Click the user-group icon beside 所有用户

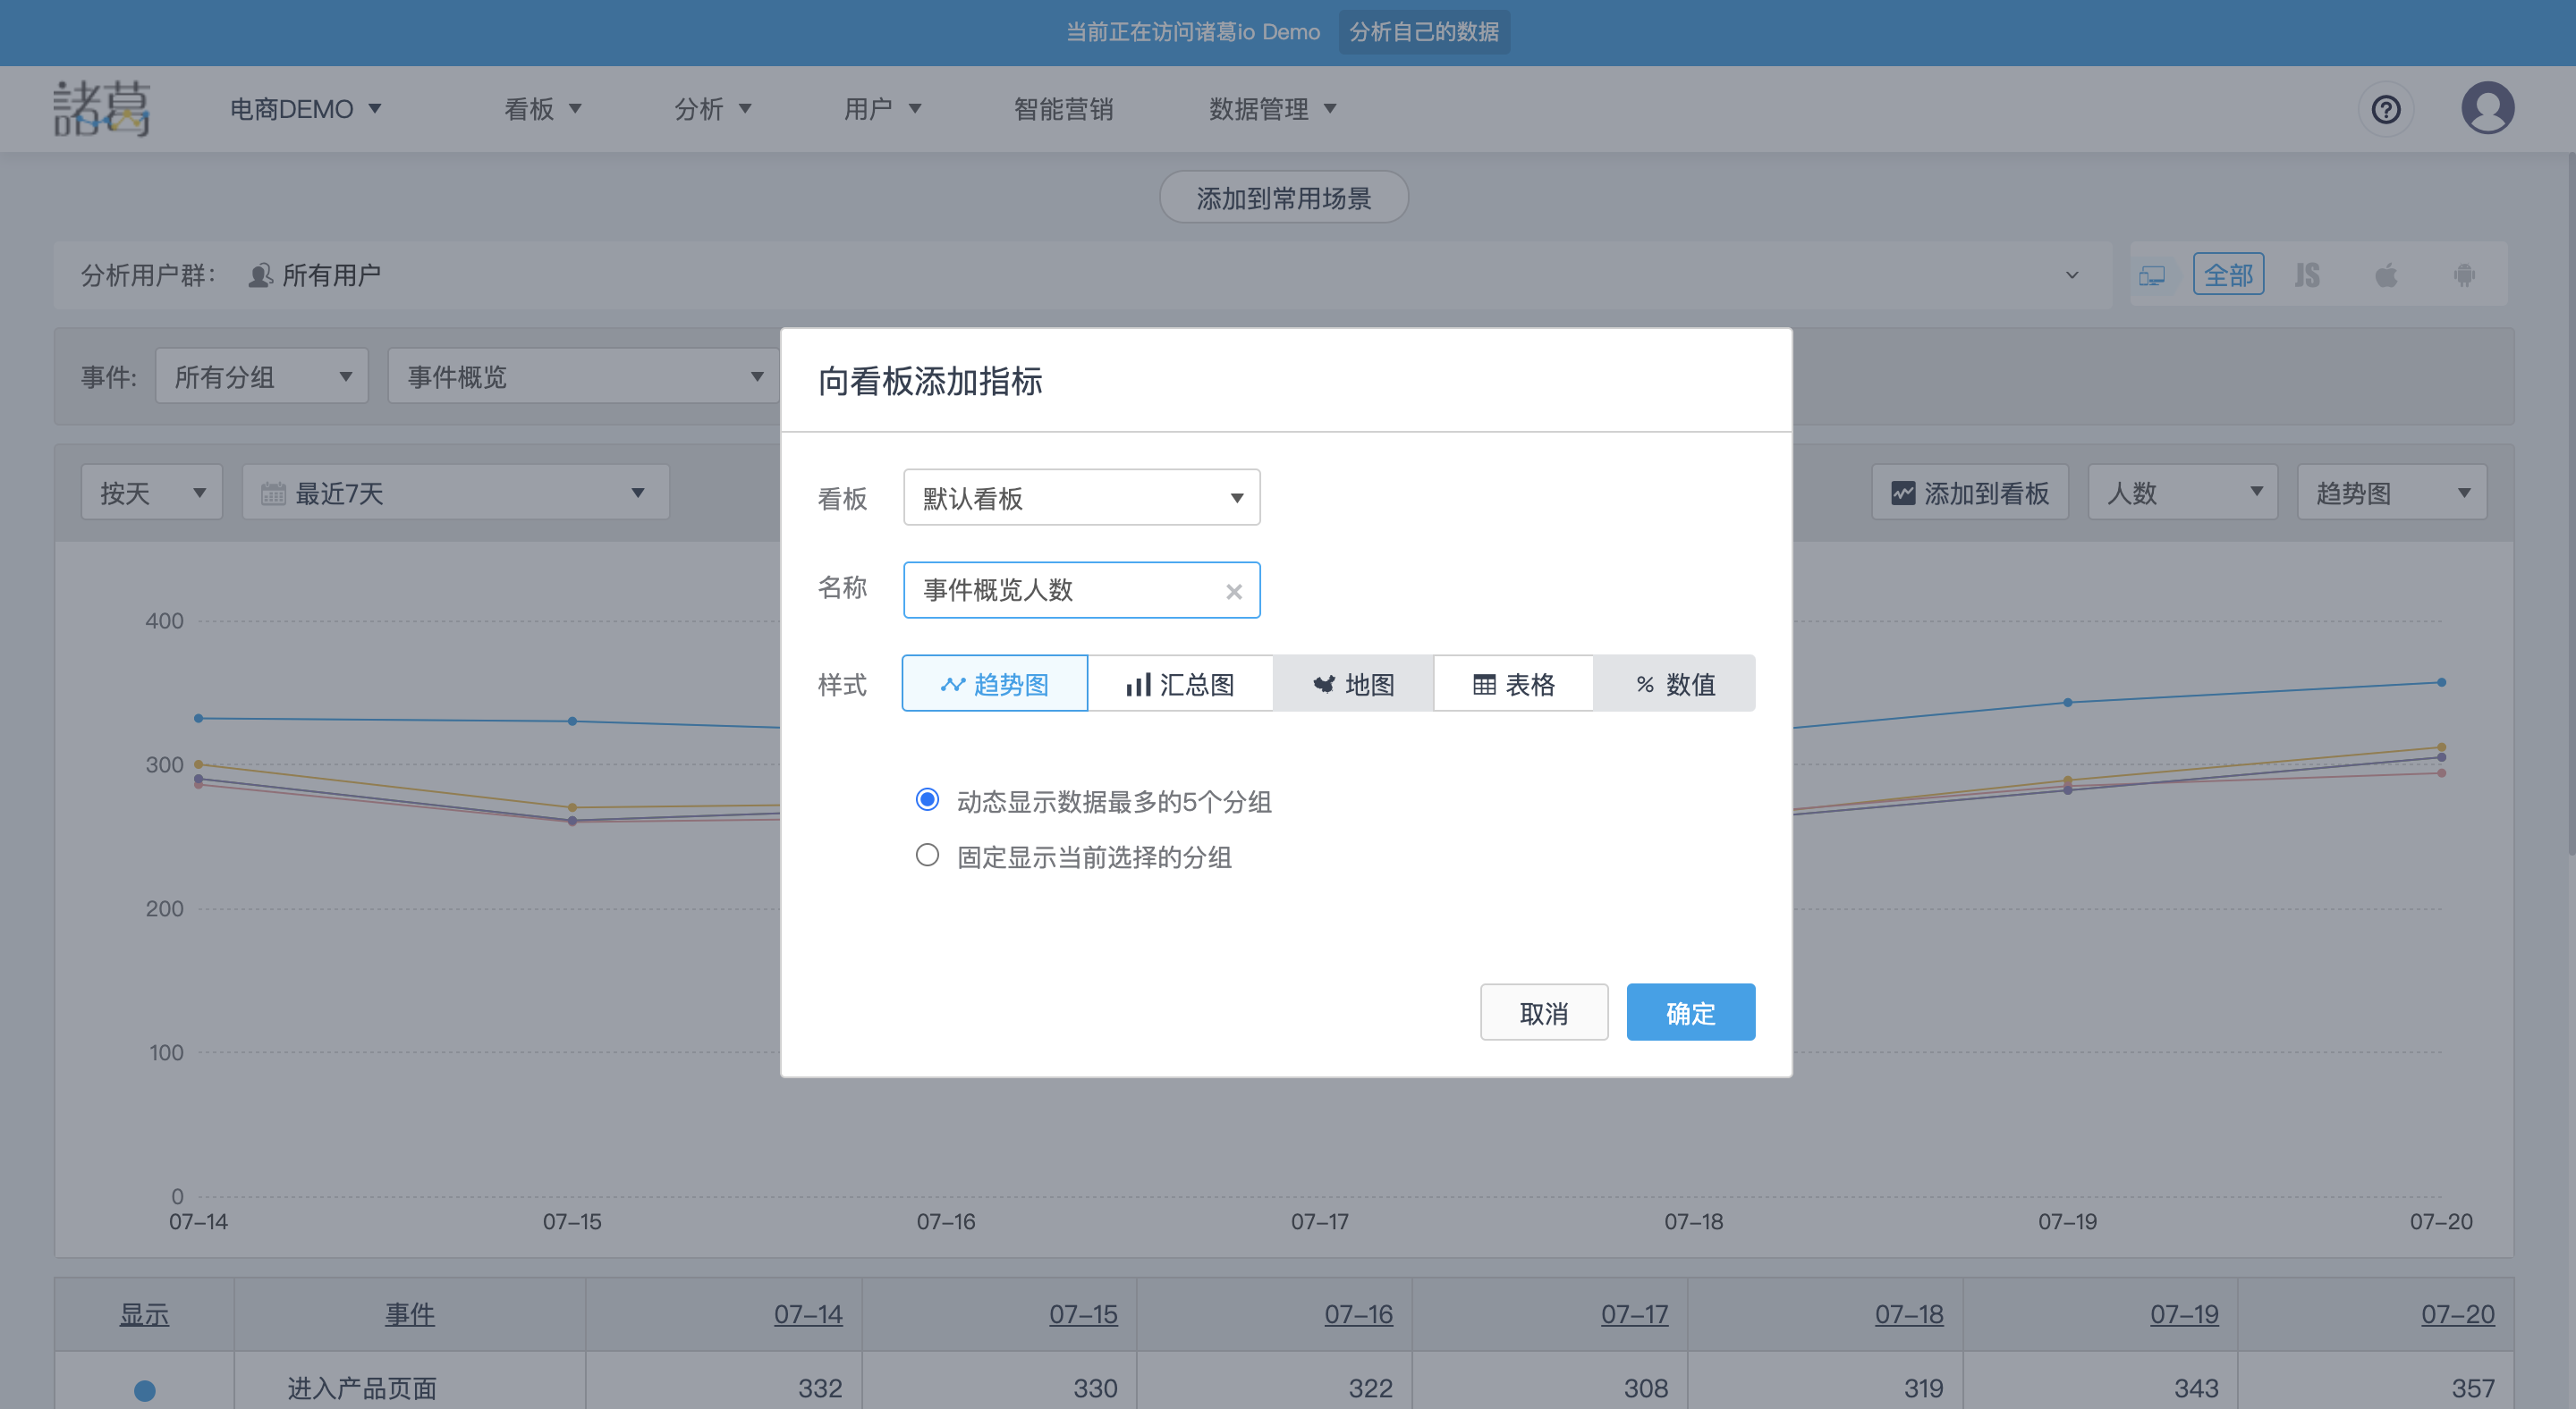pyautogui.click(x=260, y=274)
